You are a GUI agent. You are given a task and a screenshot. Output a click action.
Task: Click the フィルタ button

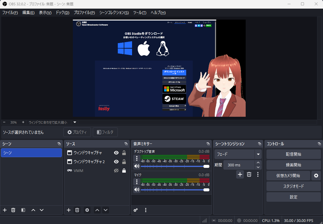pyautogui.click(x=105, y=132)
